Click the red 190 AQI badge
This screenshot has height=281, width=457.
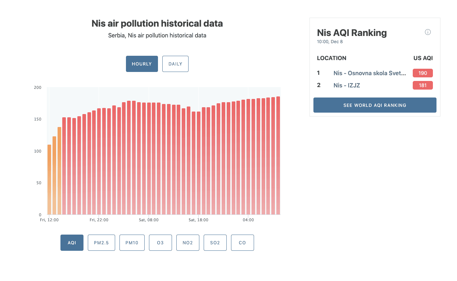coord(422,73)
